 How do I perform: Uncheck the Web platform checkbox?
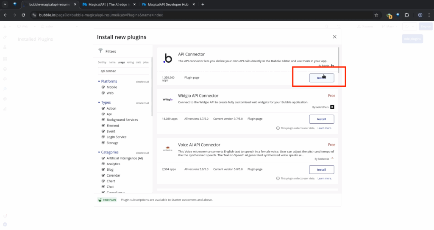click(x=103, y=93)
